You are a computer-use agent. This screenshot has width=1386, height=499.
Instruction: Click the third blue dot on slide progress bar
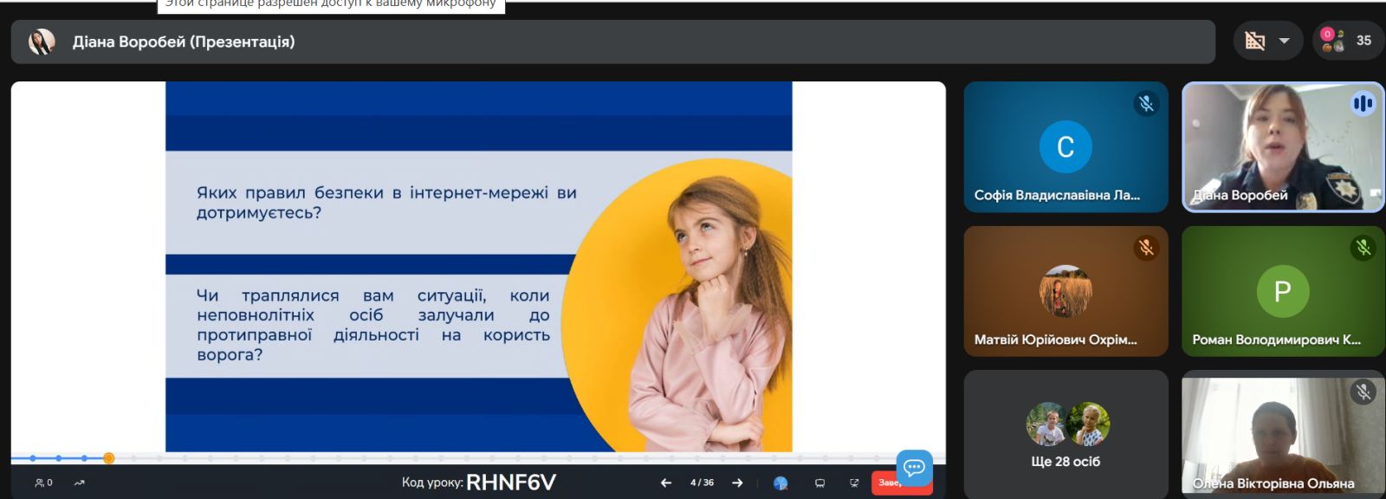click(x=84, y=457)
